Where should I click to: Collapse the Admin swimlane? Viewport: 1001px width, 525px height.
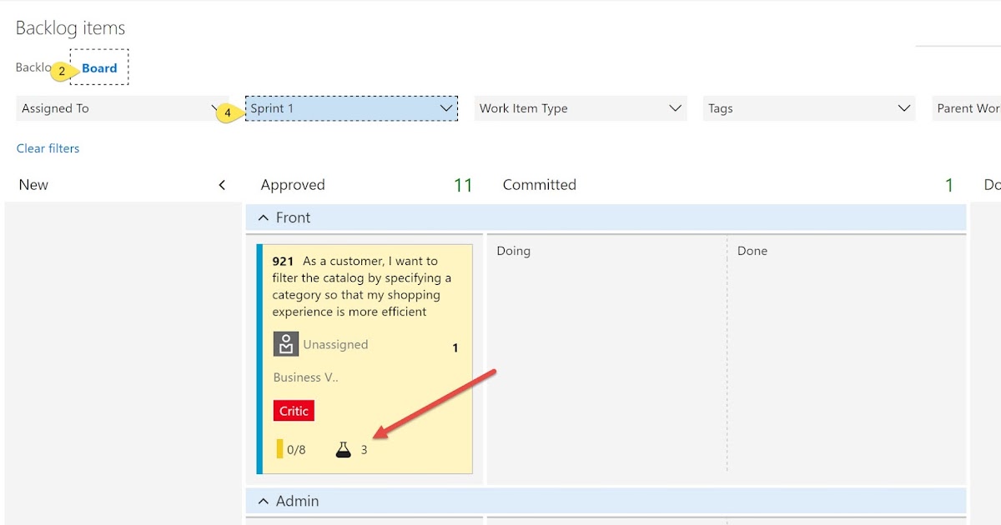pyautogui.click(x=264, y=501)
